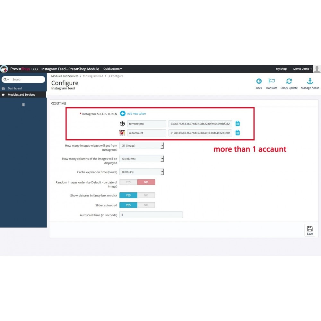Click the Configure breadcrumb
Viewport: 321px width, 321px height.
[x=116, y=76]
